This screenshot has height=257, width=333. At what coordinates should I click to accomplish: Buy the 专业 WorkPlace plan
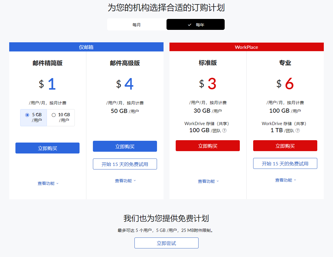[x=285, y=146]
